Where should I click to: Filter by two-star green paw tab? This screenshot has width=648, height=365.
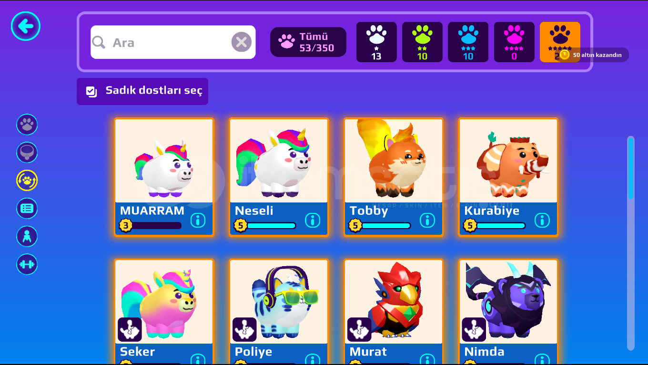pyautogui.click(x=422, y=42)
